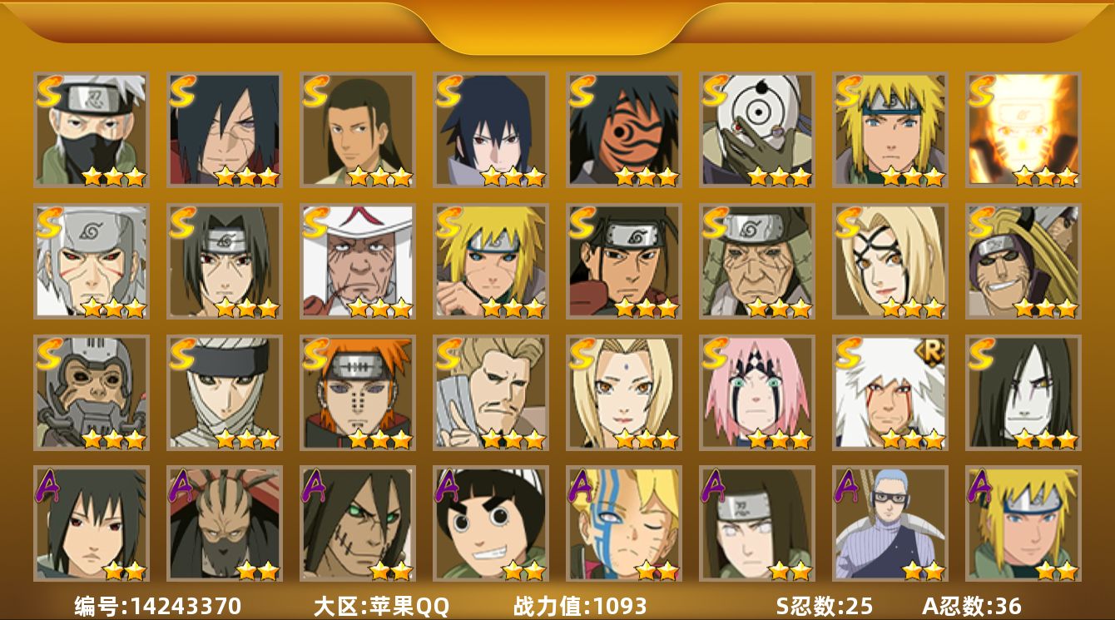
Task: Choose the bandage-wrapped face character card
Action: click(225, 393)
